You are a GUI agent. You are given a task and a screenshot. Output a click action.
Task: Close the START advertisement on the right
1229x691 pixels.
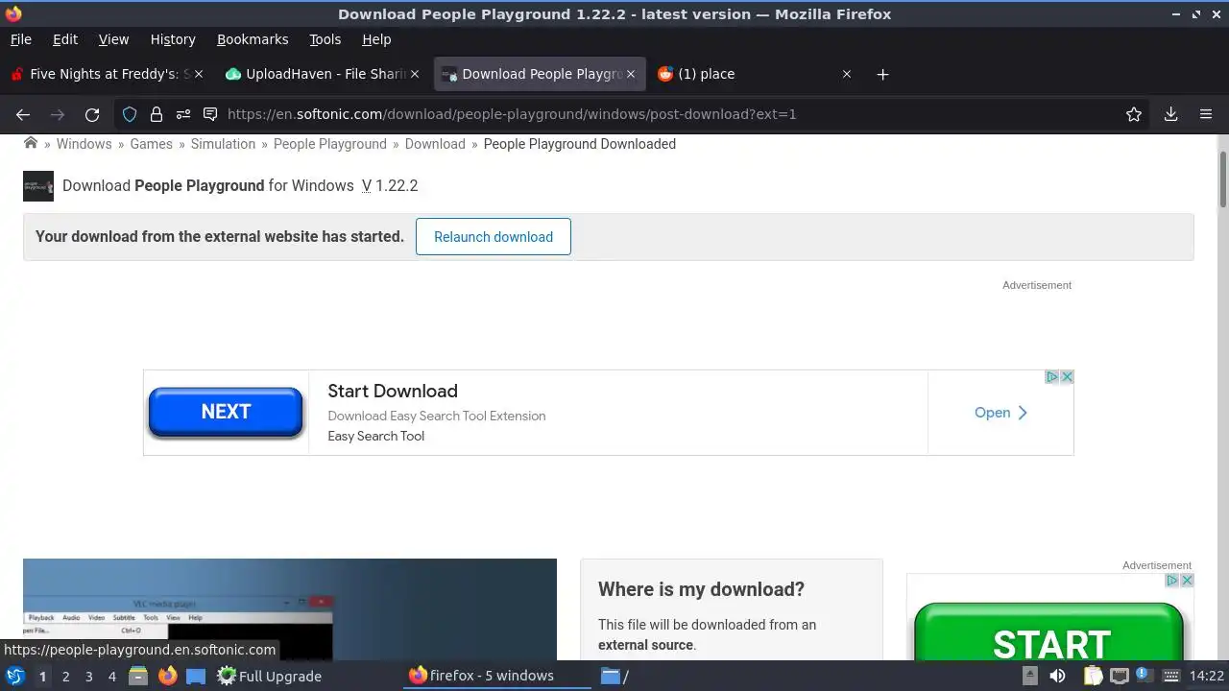click(1187, 581)
